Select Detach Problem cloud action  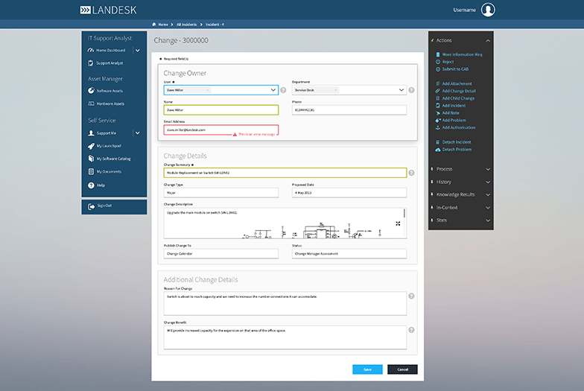click(x=456, y=149)
